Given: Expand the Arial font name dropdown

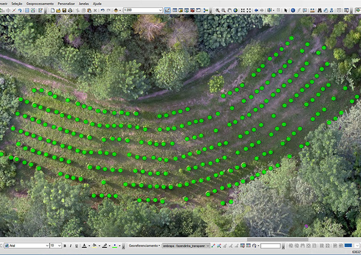Looking at the screenshot, I should pyautogui.click(x=47, y=246).
